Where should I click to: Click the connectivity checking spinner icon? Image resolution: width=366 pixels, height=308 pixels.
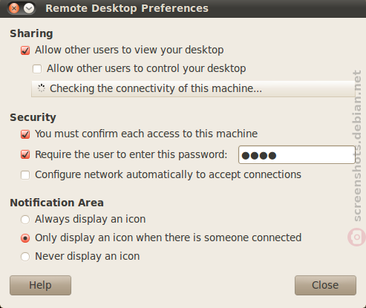pyautogui.click(x=42, y=88)
